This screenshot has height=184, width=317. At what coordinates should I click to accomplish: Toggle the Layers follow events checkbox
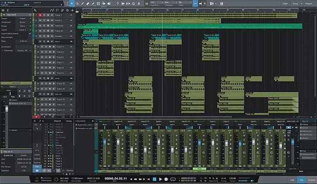click(30, 34)
